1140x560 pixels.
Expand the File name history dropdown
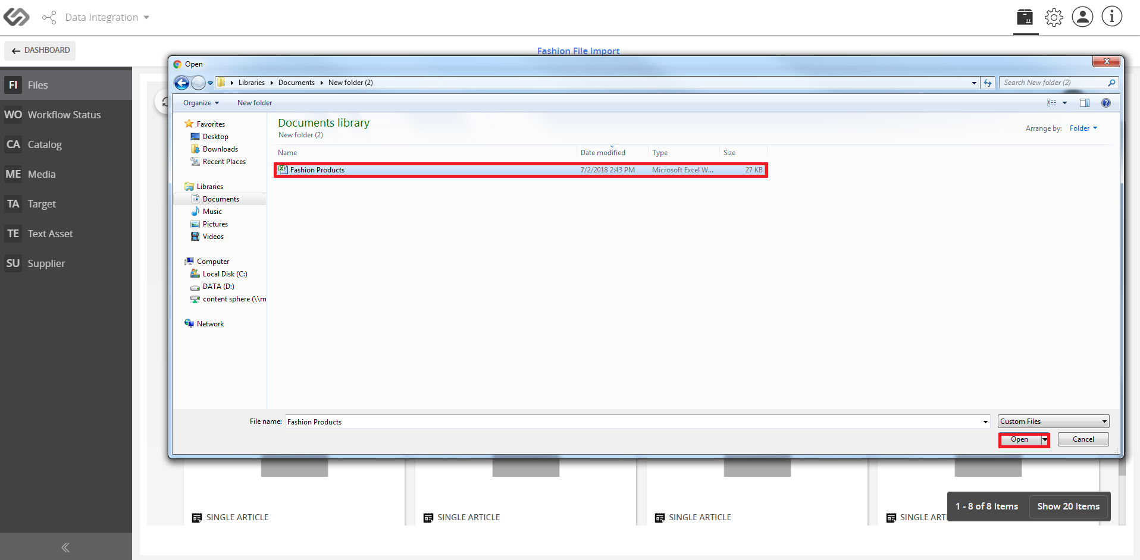click(986, 421)
